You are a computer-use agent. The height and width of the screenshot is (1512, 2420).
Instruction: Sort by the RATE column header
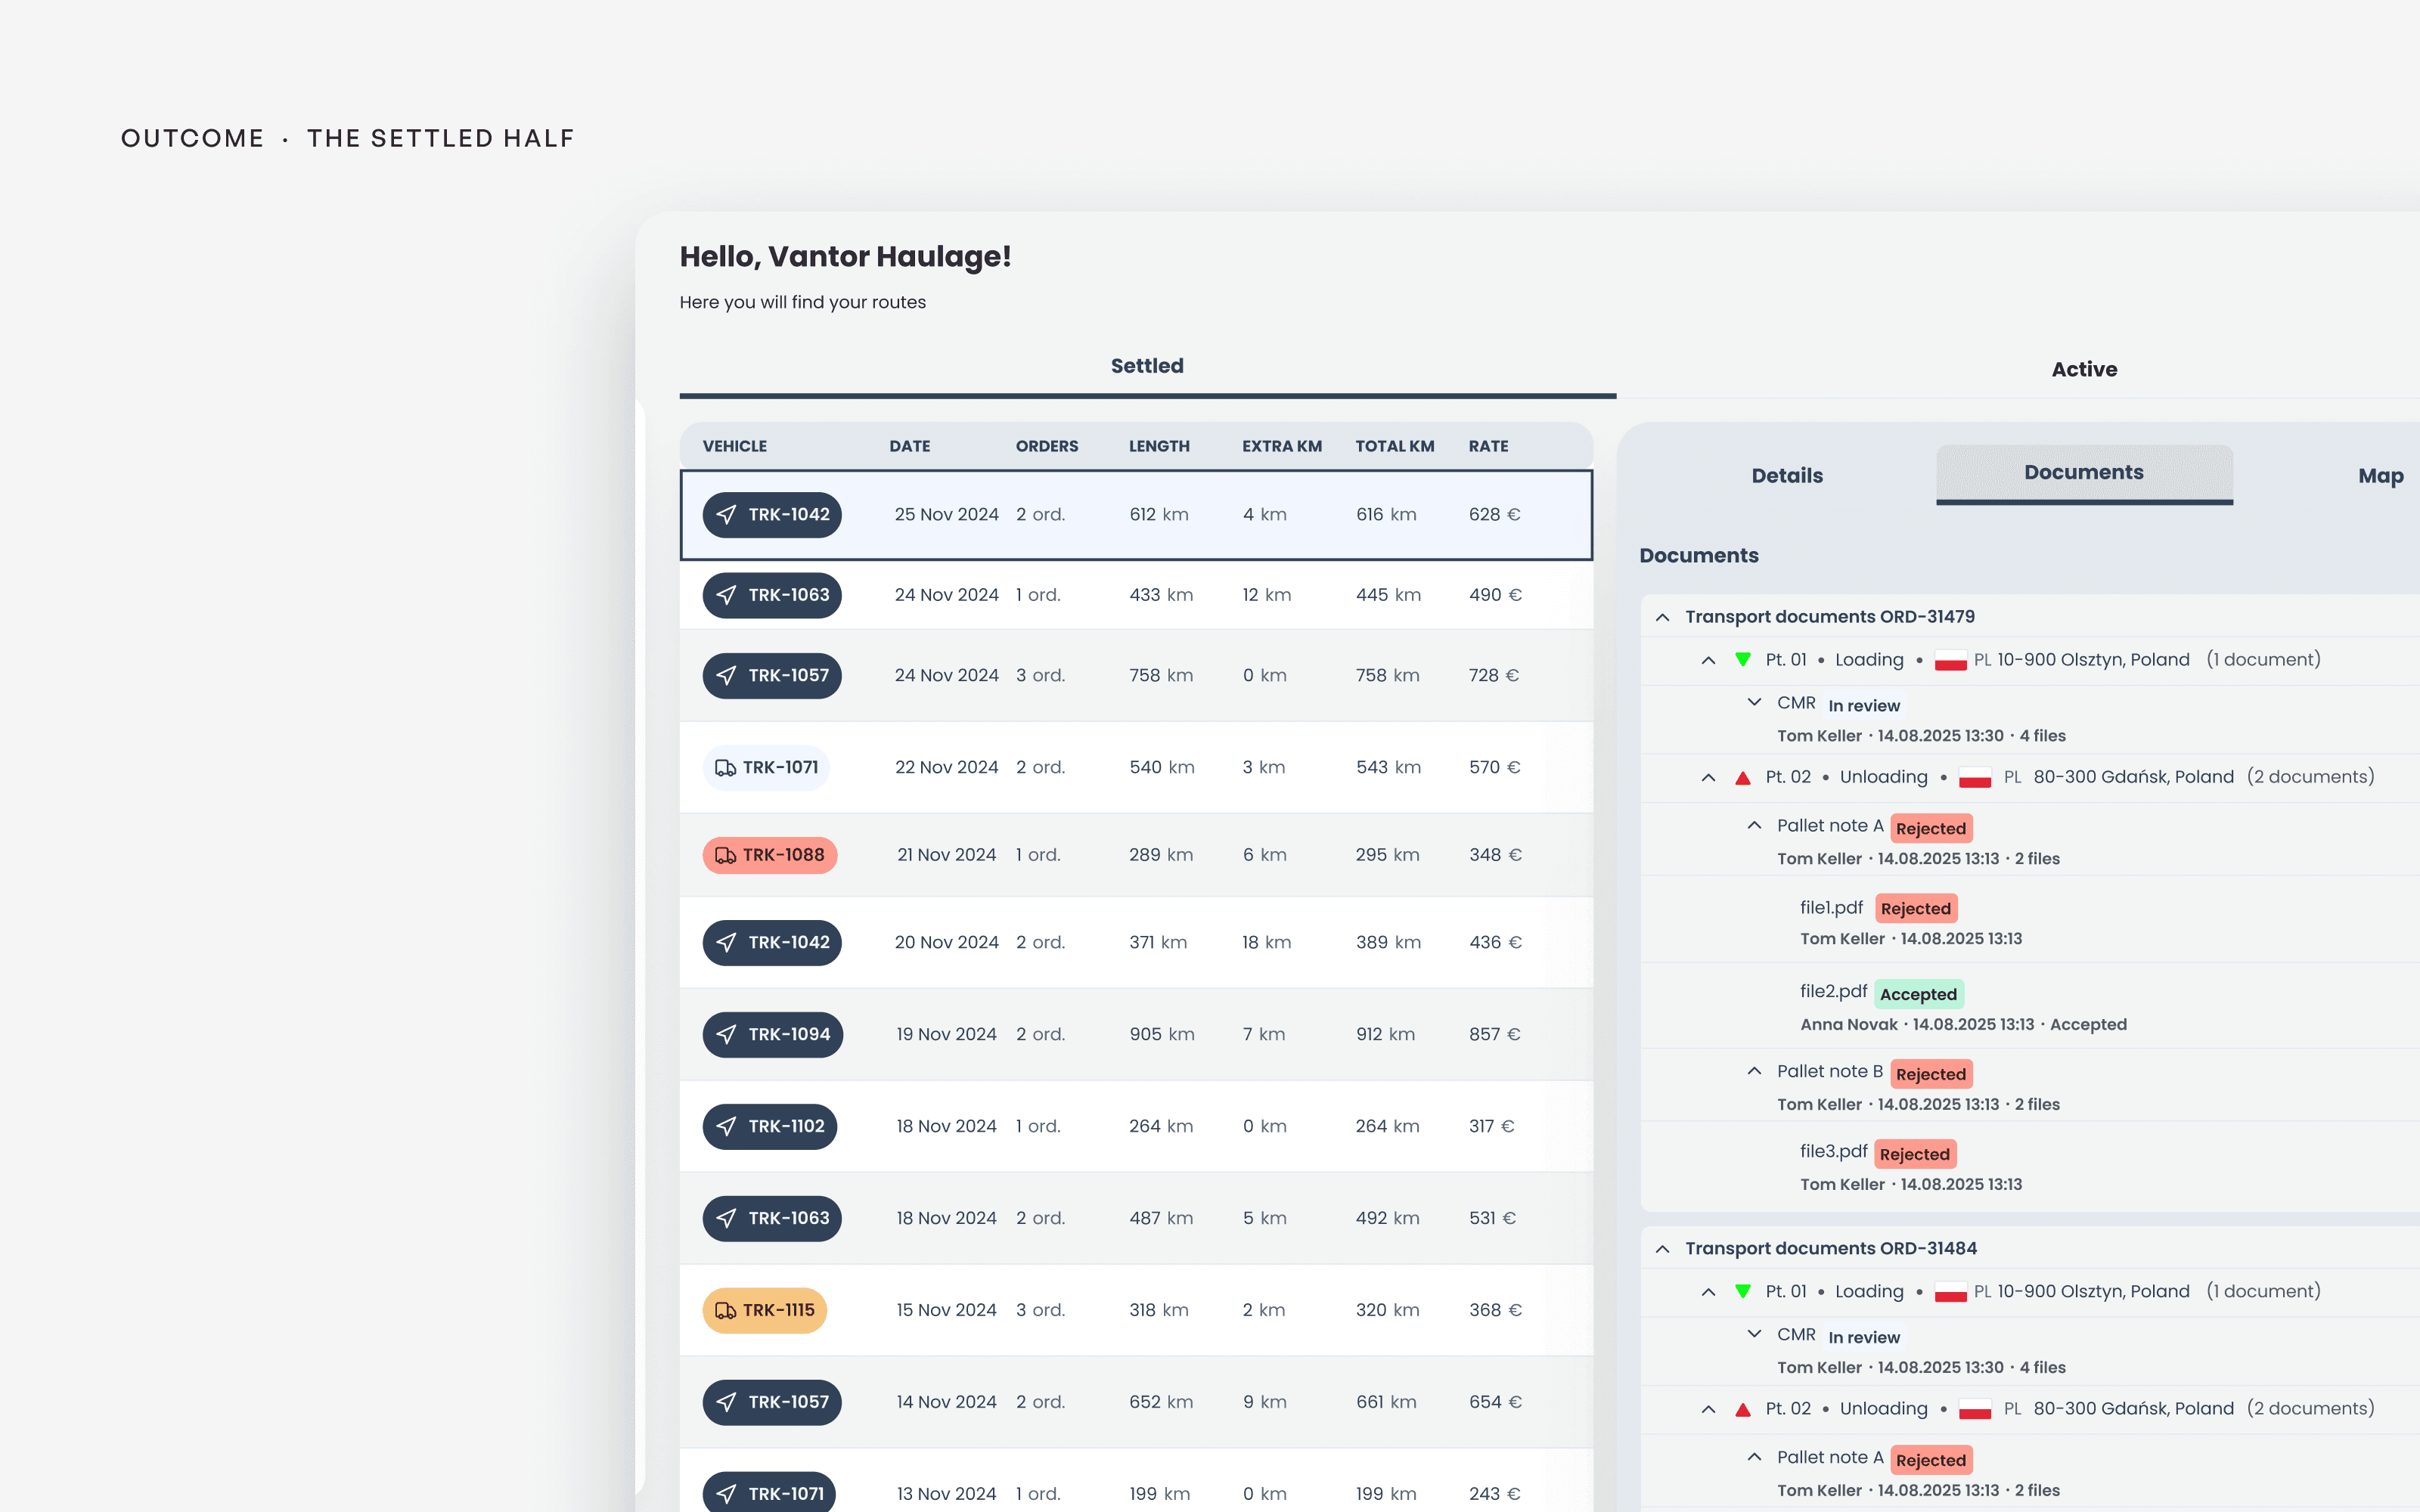[x=1488, y=446]
